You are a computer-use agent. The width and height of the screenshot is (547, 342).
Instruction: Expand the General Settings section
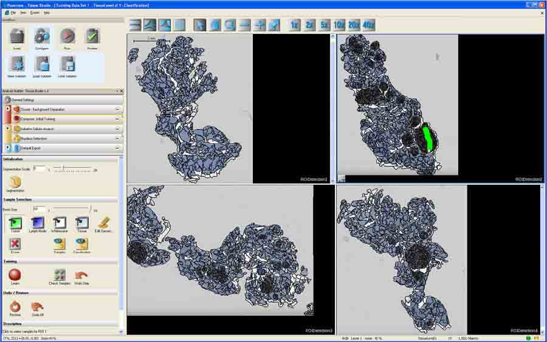(63, 100)
